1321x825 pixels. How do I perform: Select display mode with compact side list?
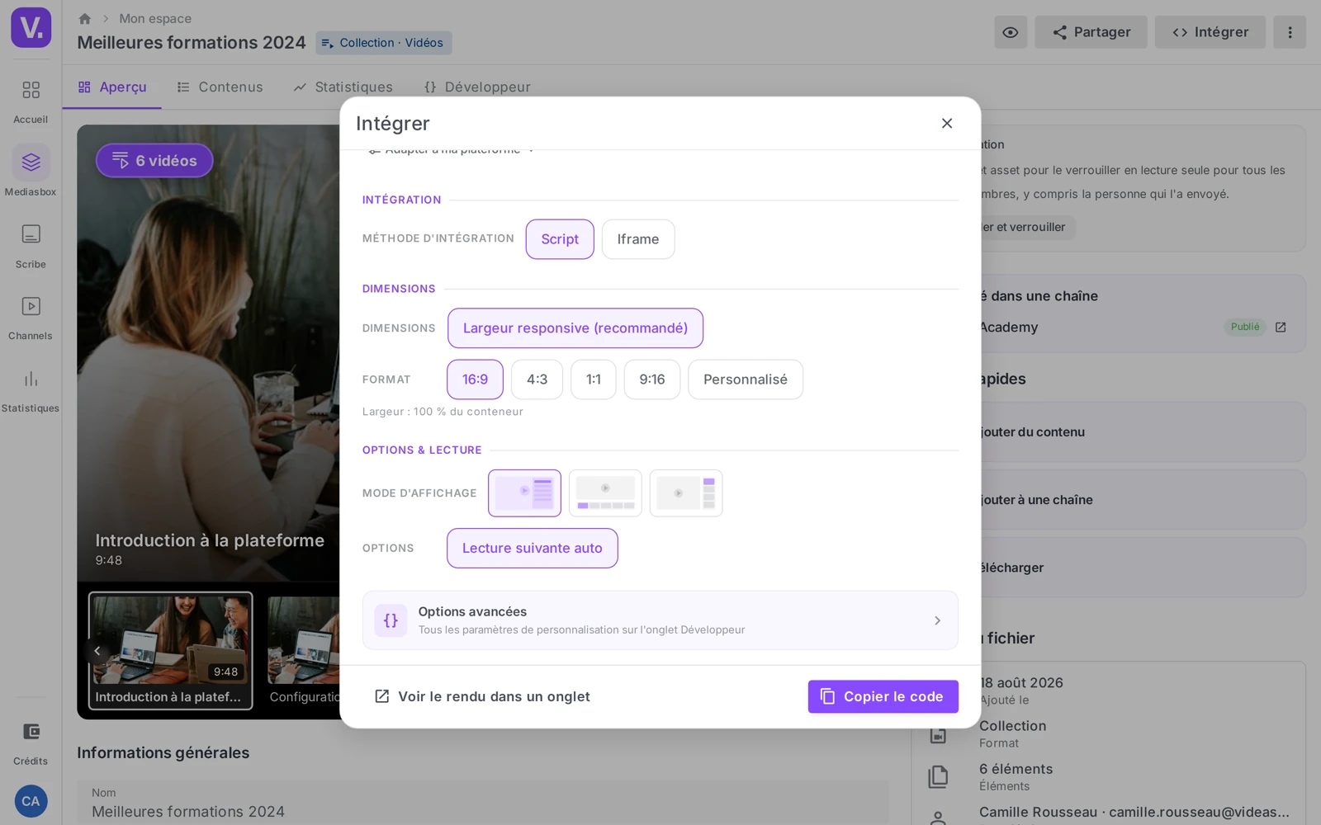pos(686,493)
